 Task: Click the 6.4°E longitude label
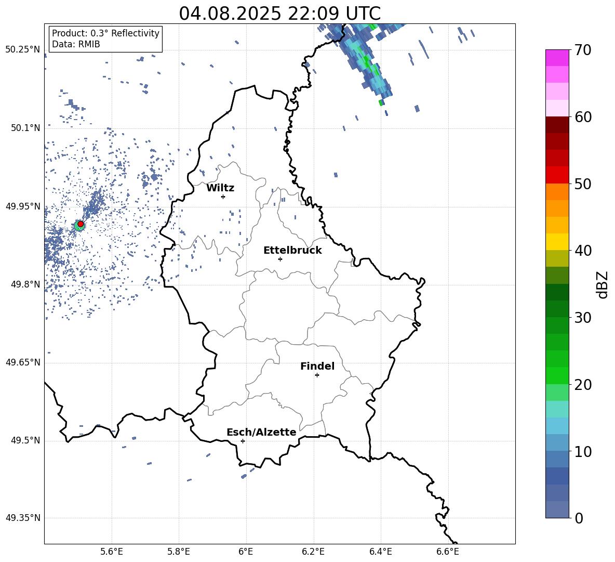point(381,552)
